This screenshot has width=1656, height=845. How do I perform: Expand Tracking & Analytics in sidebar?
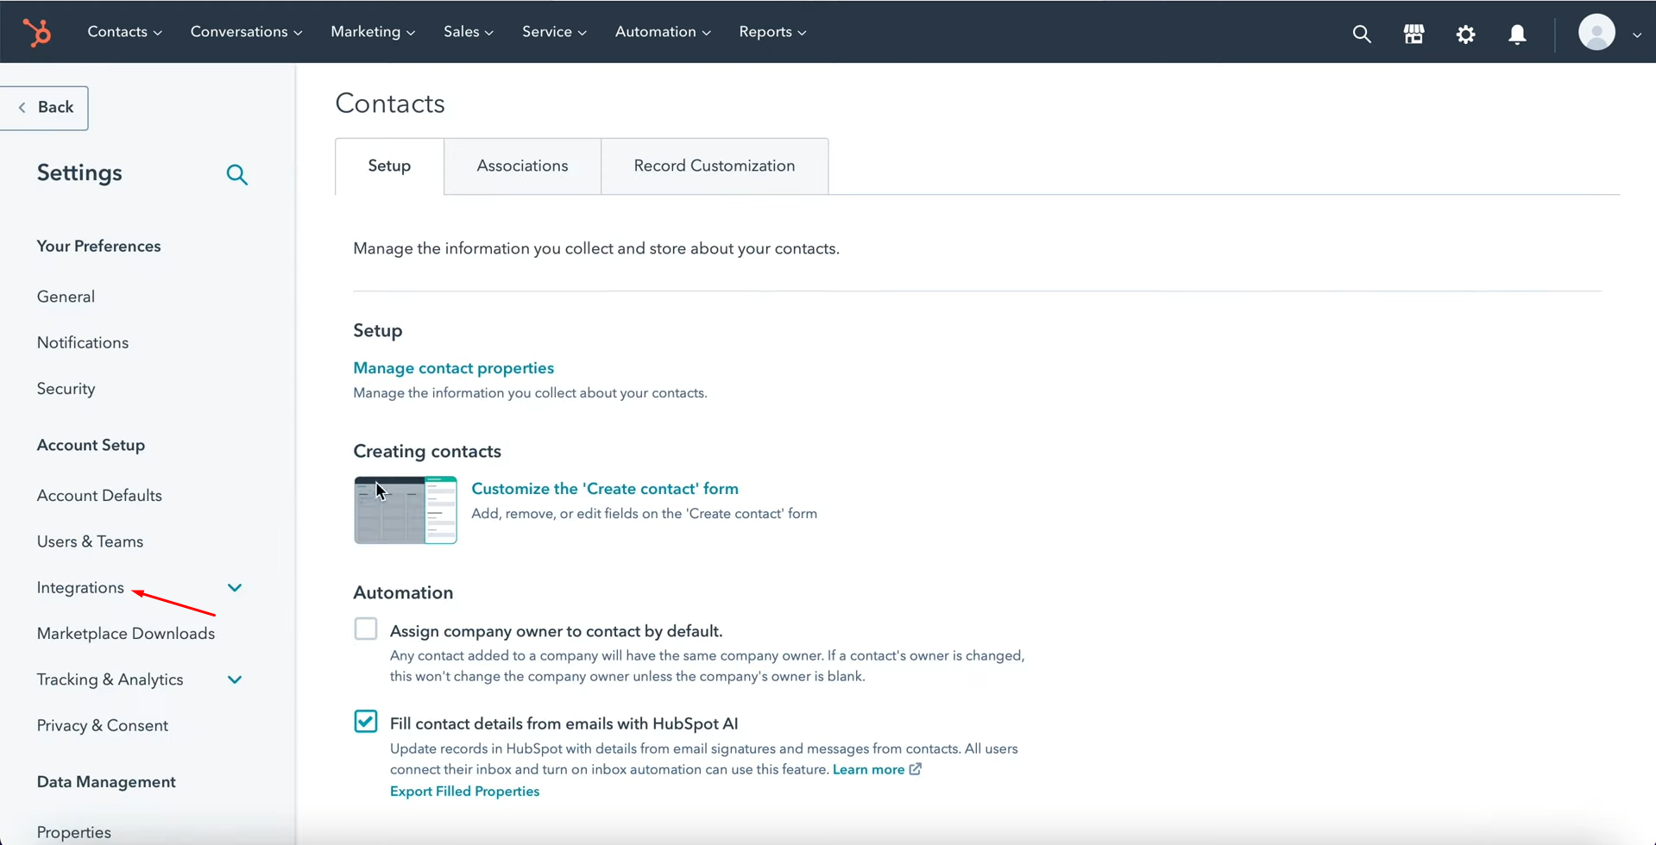(235, 679)
